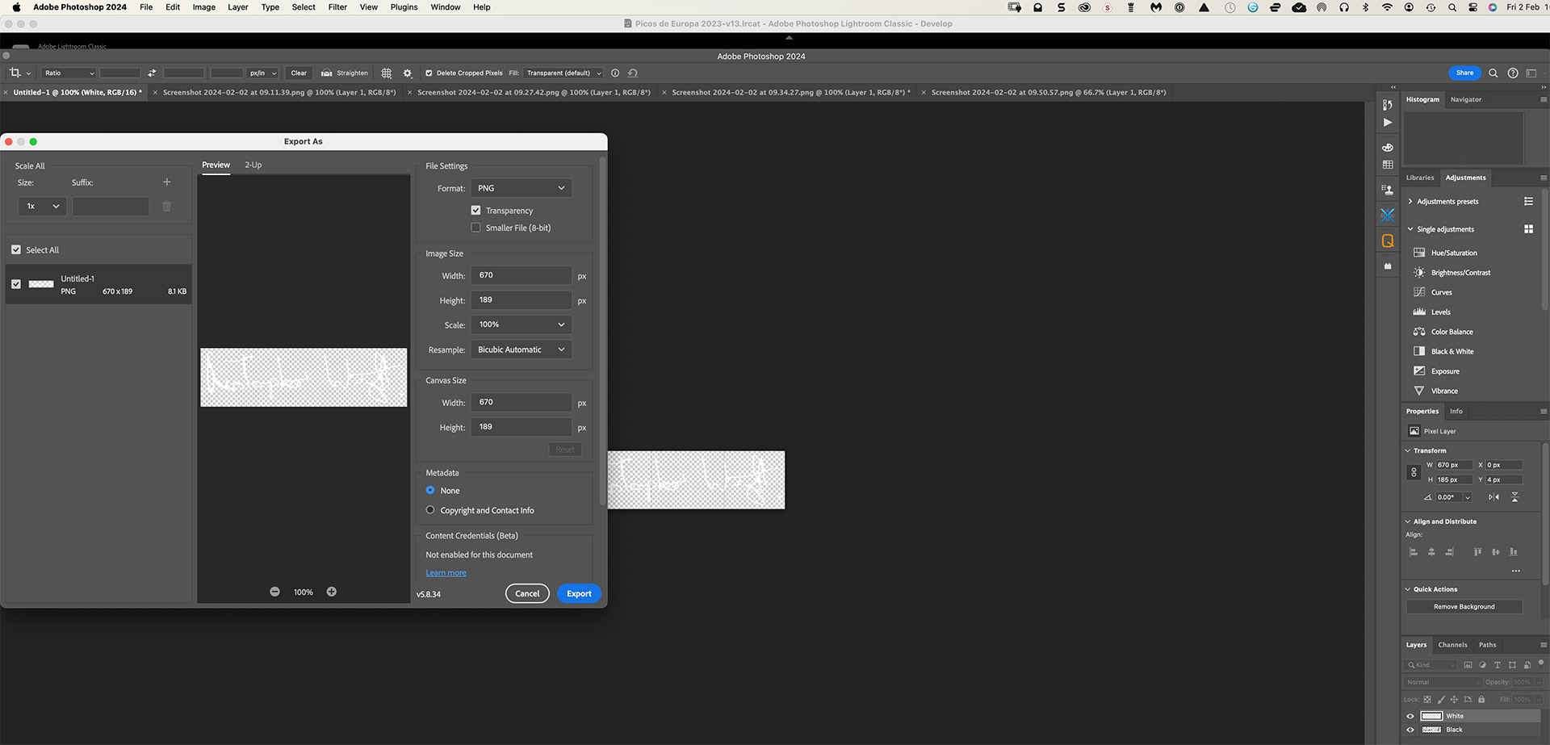
Task: Switch to the Channels tab
Action: [1452, 645]
